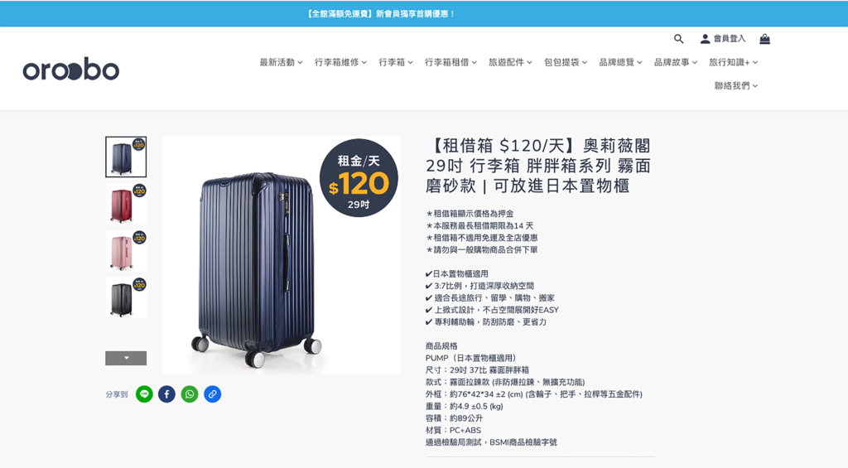Share product on Facebook icon
The width and height of the screenshot is (848, 468).
tap(166, 394)
